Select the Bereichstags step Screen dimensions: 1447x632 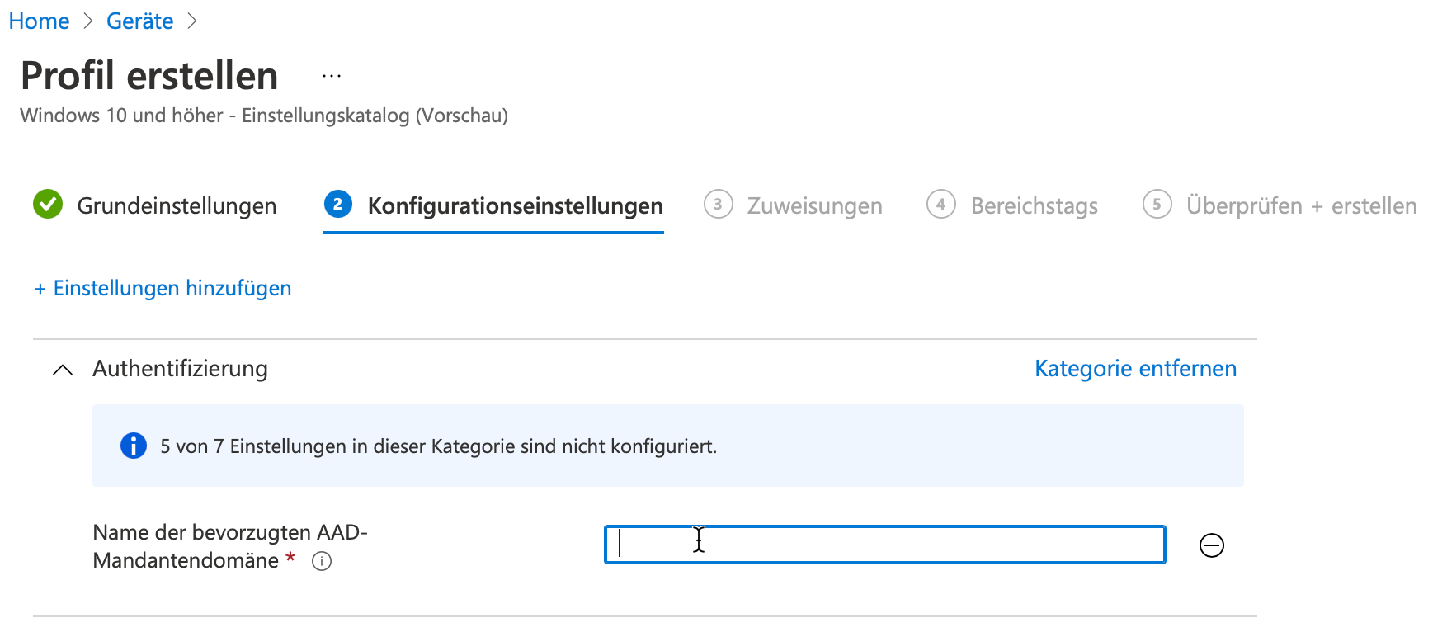pos(1034,206)
